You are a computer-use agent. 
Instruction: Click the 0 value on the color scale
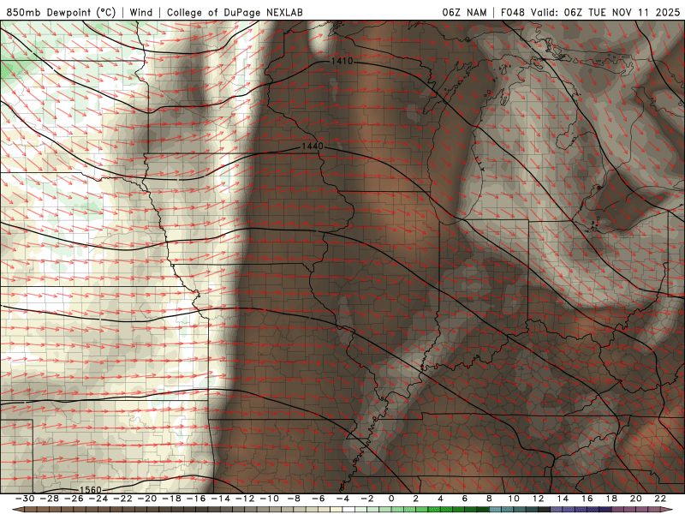pos(391,499)
